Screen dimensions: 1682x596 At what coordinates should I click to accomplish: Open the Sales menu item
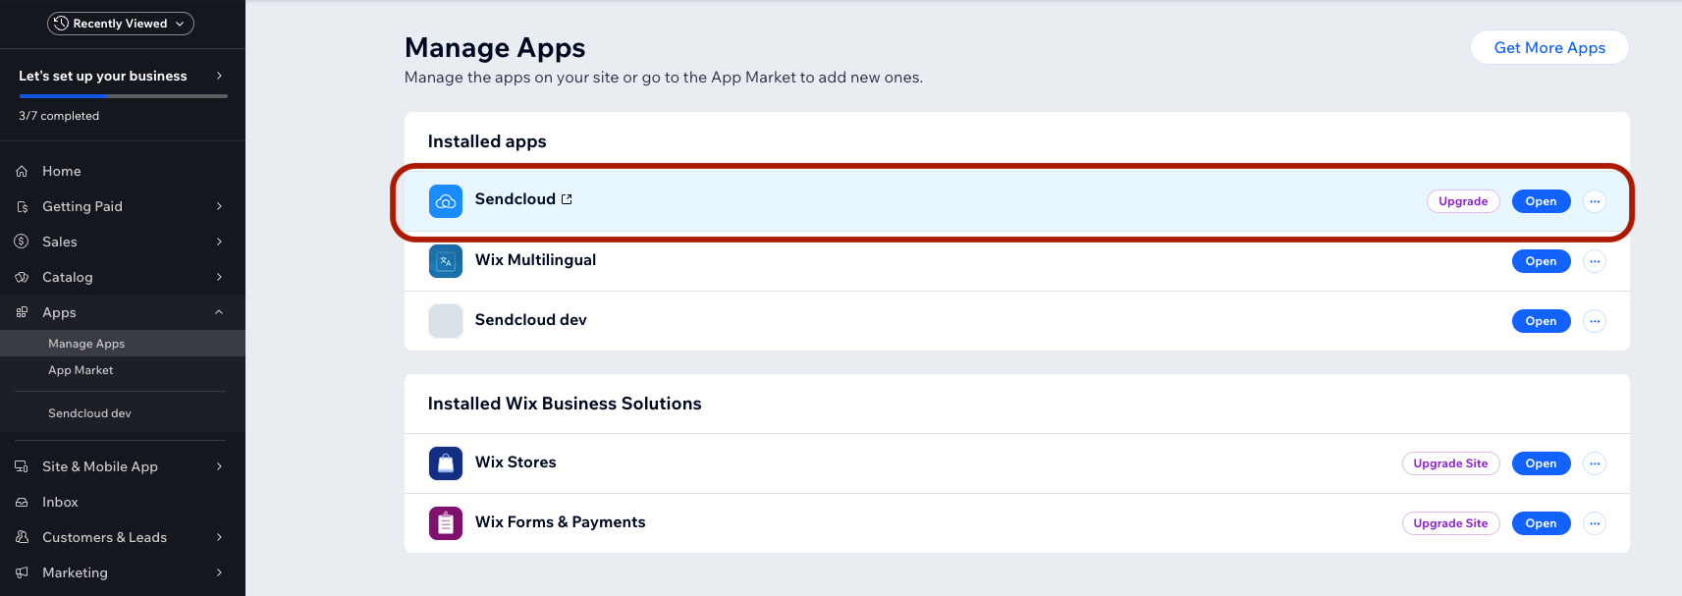[123, 242]
